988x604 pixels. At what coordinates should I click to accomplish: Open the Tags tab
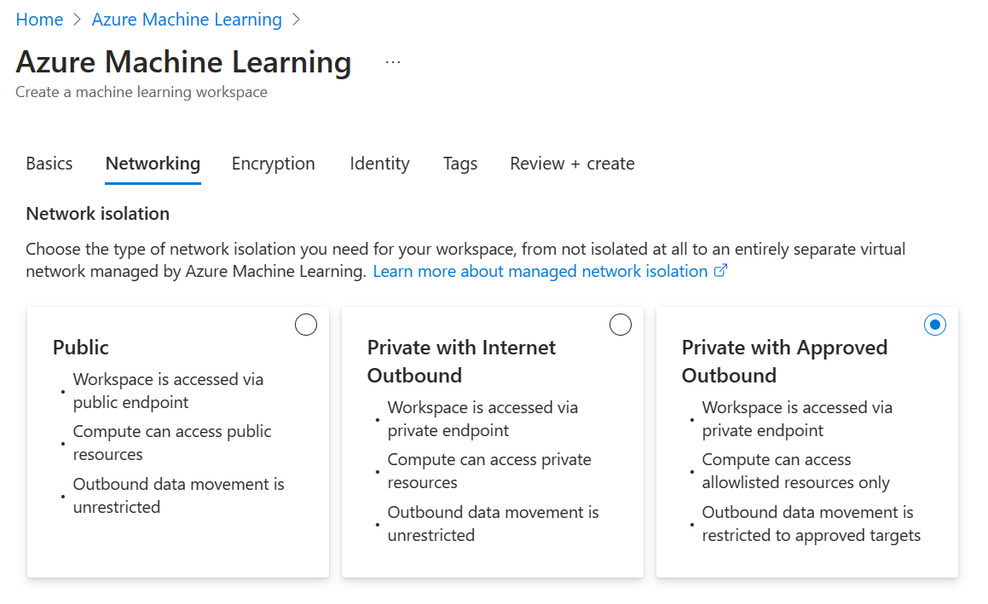click(x=460, y=164)
